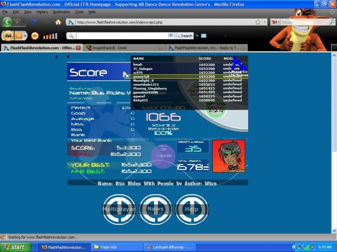
Task: Click the Firefox back navigation button
Action: 7,22
